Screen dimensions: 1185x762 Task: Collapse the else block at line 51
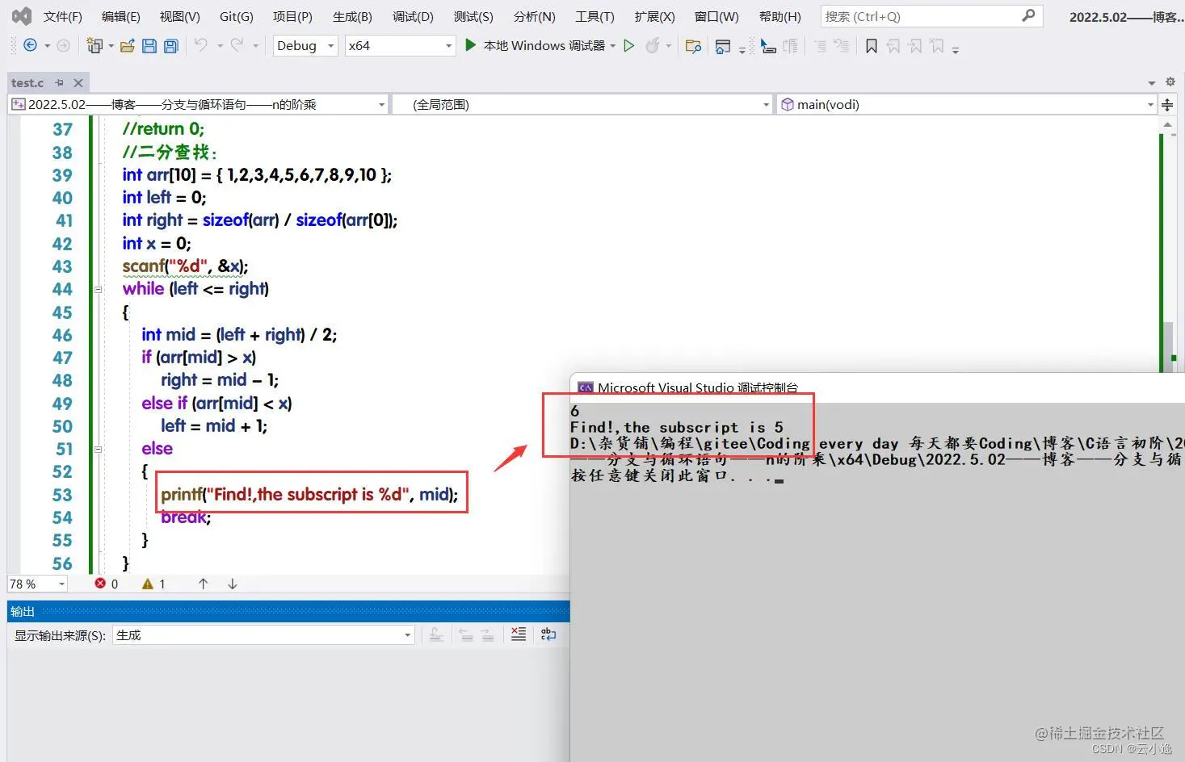[x=99, y=449]
